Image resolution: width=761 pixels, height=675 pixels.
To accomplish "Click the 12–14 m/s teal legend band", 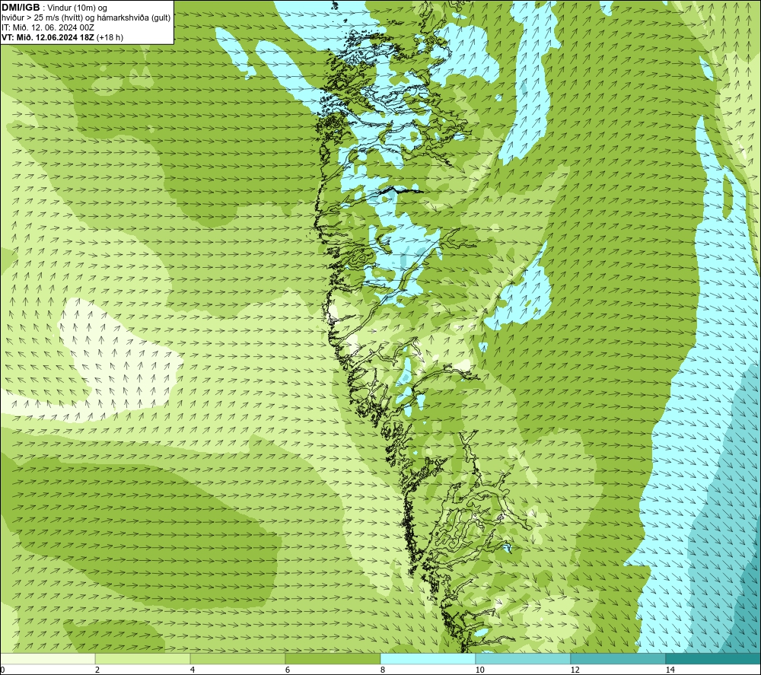I will [618, 658].
